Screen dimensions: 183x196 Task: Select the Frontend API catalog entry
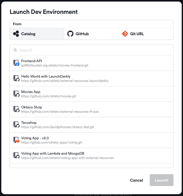coord(91,63)
